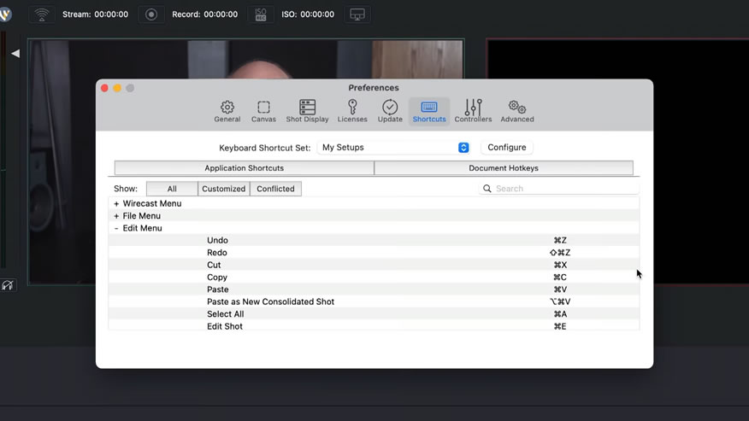The image size is (749, 421).
Task: Click the external display output icon
Action: pos(357,15)
